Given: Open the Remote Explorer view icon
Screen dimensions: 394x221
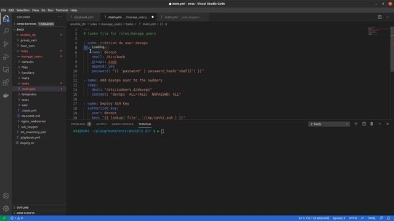Looking at the screenshot, I should pyautogui.click(x=6, y=69).
